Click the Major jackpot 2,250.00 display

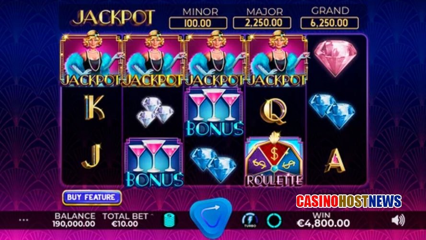[262, 23]
